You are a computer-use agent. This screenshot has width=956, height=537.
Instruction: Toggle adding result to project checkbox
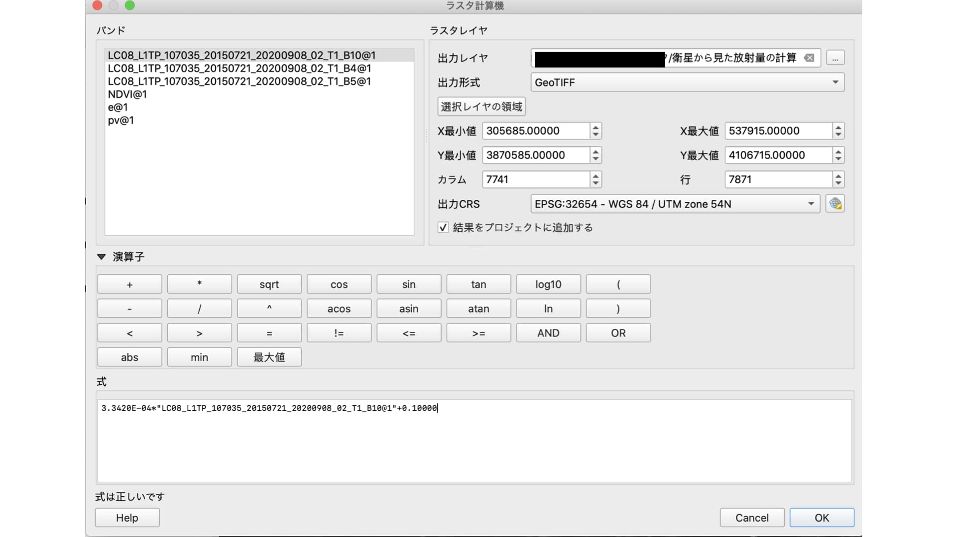click(x=443, y=228)
